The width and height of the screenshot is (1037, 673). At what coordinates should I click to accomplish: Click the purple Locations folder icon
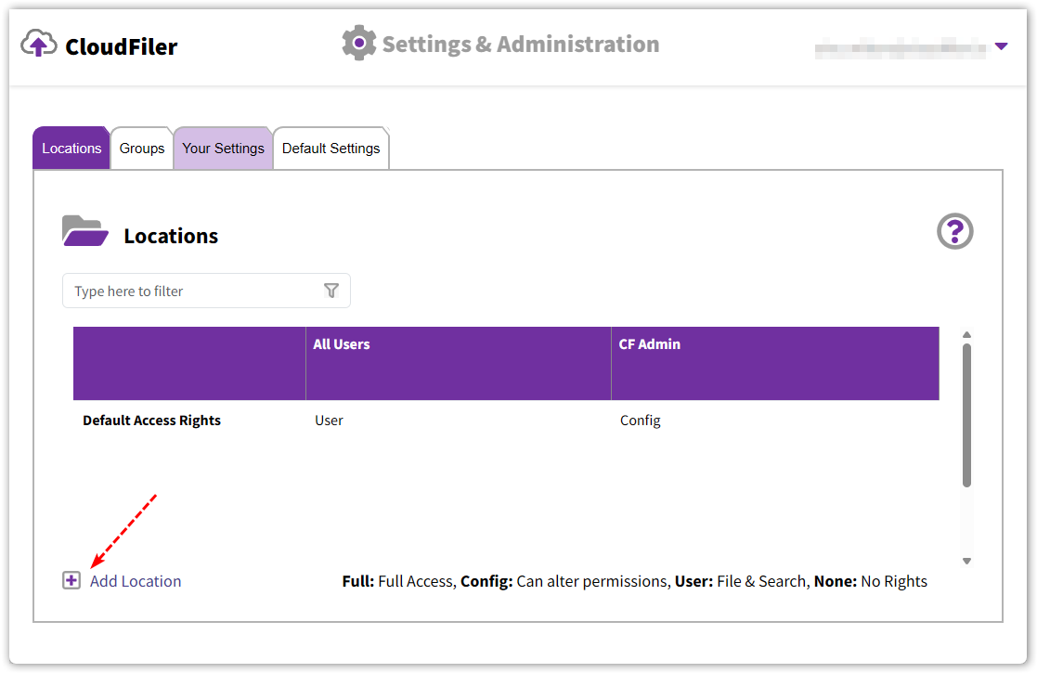pos(84,232)
